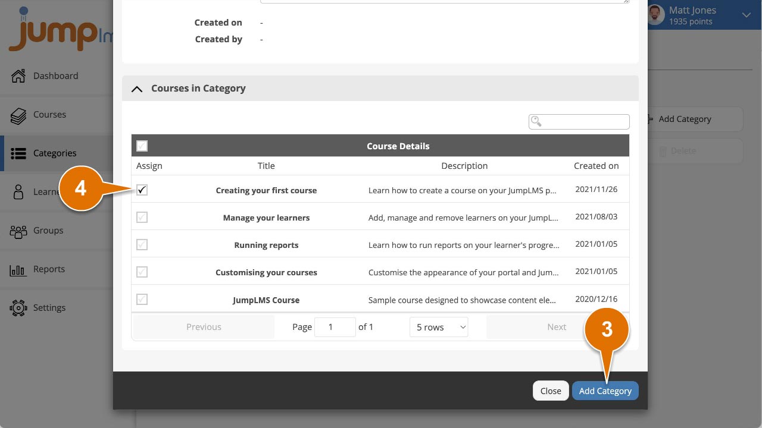This screenshot has height=428, width=762.
Task: Click Matt Jones profile avatar
Action: click(656, 15)
